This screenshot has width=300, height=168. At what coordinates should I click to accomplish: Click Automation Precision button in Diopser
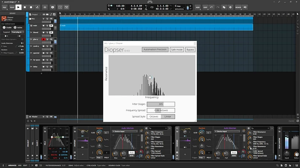click(x=155, y=50)
